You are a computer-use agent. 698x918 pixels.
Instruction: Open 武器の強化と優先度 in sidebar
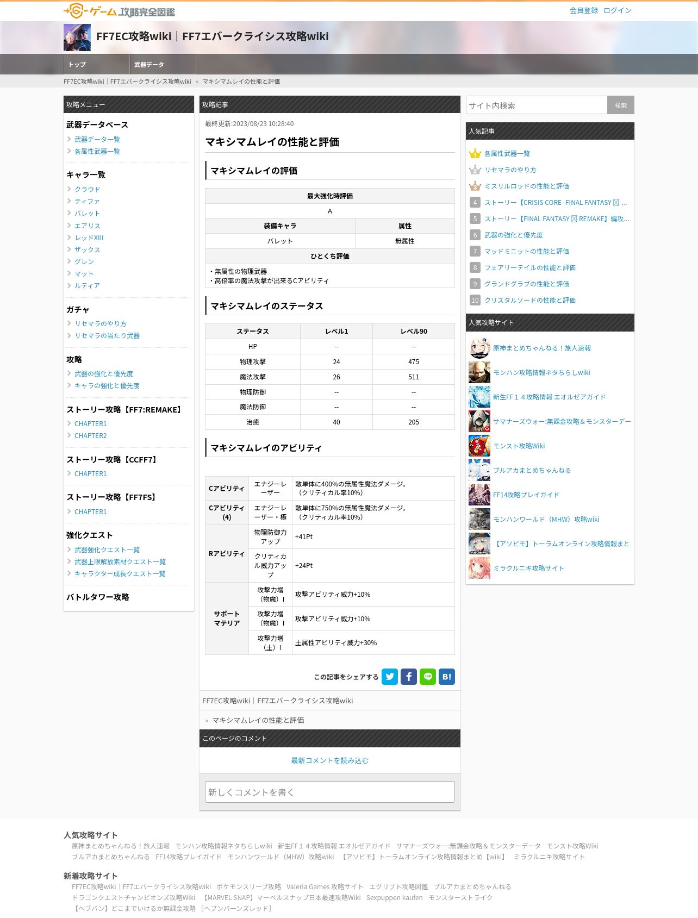coord(104,373)
